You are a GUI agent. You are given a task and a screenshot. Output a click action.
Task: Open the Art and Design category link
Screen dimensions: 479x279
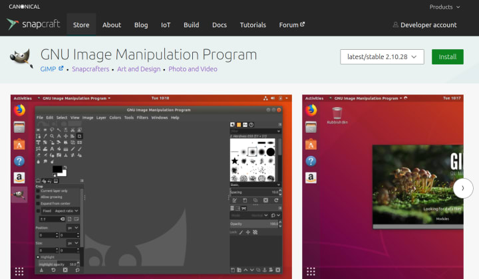tap(138, 69)
